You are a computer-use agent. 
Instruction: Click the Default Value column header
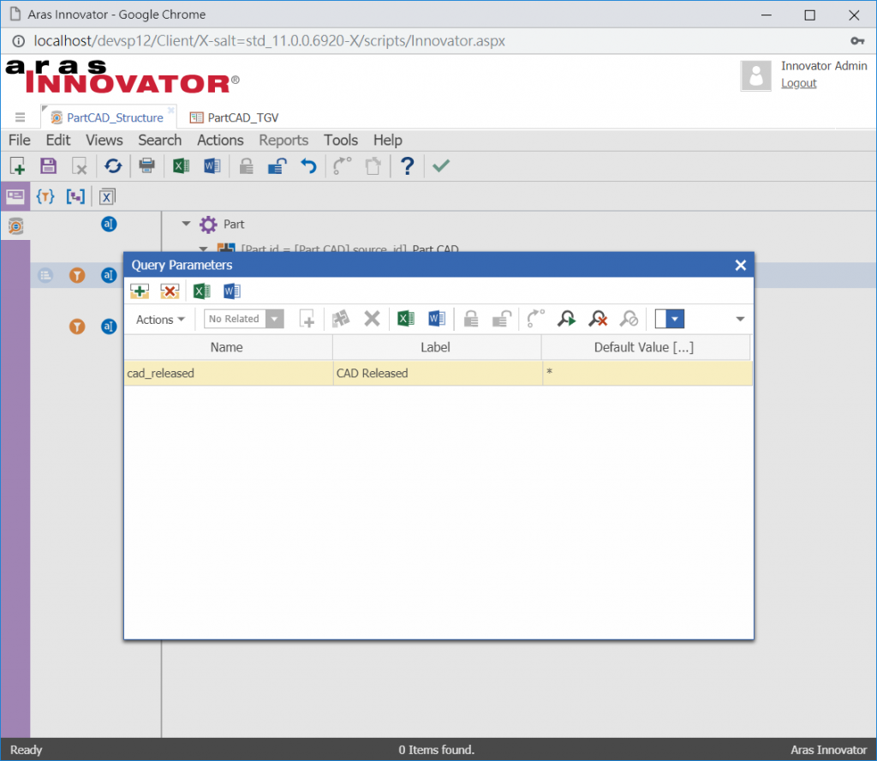[646, 347]
